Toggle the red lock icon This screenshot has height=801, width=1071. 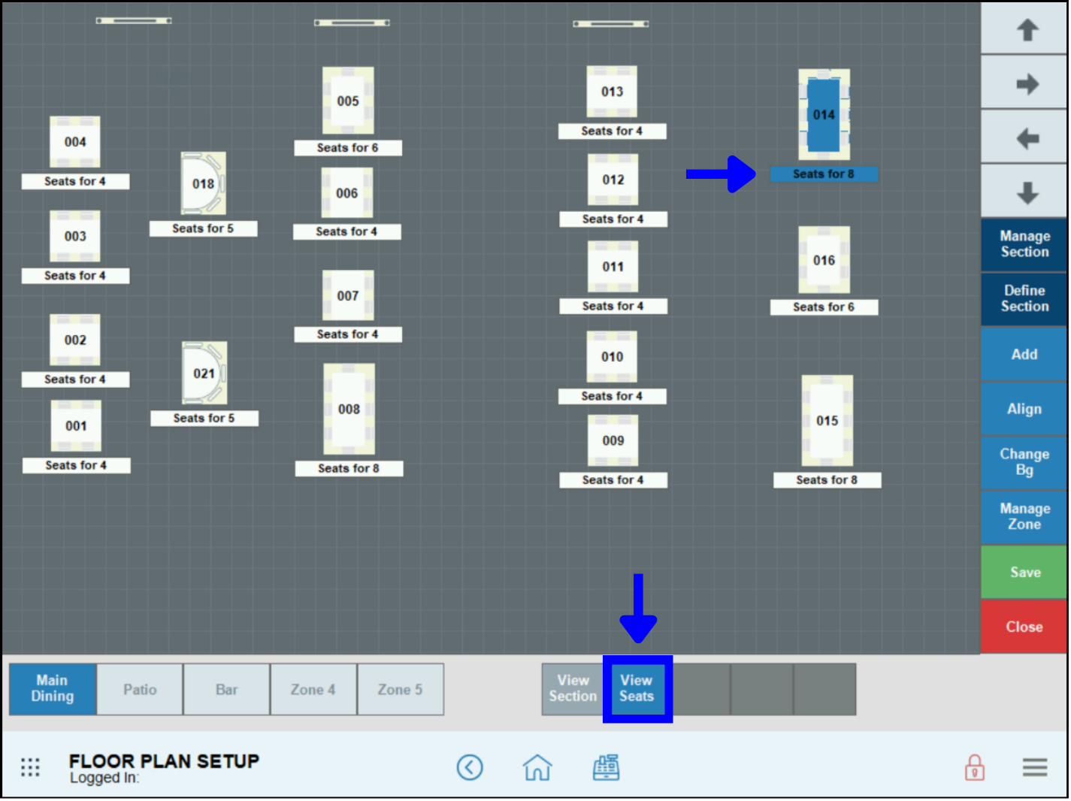pyautogui.click(x=974, y=767)
